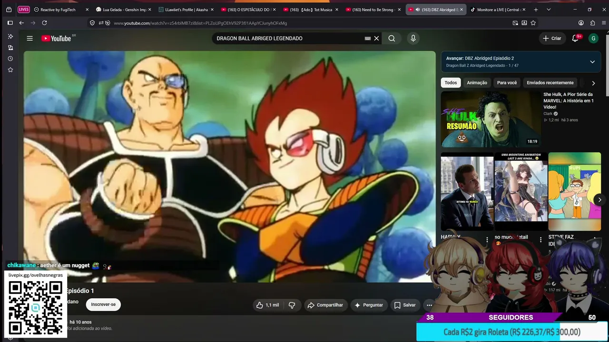The image size is (609, 342).
Task: Open the browser extensions puzzle icon
Action: coord(592,23)
